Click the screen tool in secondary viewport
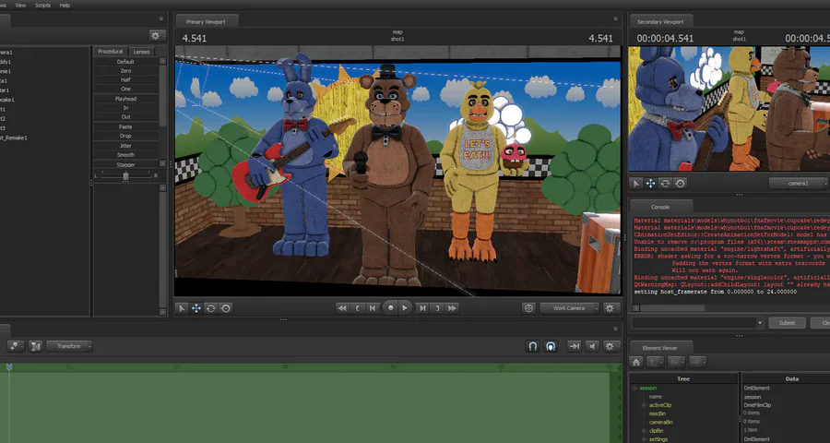The height and width of the screenshot is (443, 830). [681, 184]
